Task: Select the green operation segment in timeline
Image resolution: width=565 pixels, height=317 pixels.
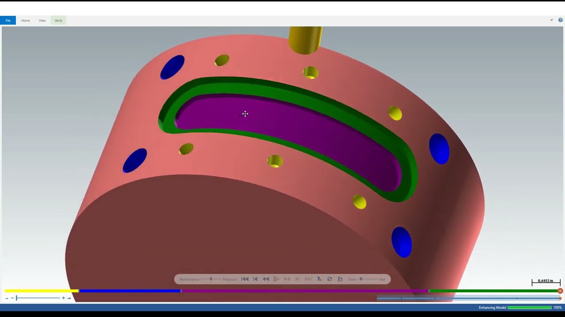Action: pyautogui.click(x=493, y=291)
